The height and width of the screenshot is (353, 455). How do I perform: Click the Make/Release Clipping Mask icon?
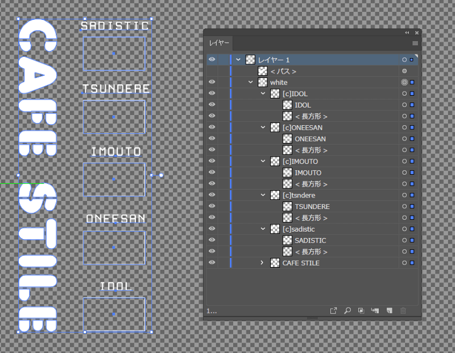361,311
